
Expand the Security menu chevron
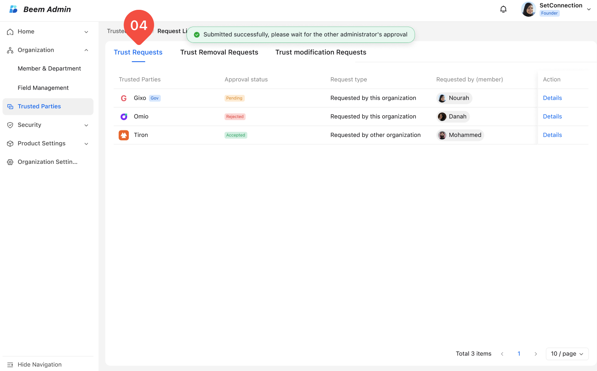[x=86, y=125]
